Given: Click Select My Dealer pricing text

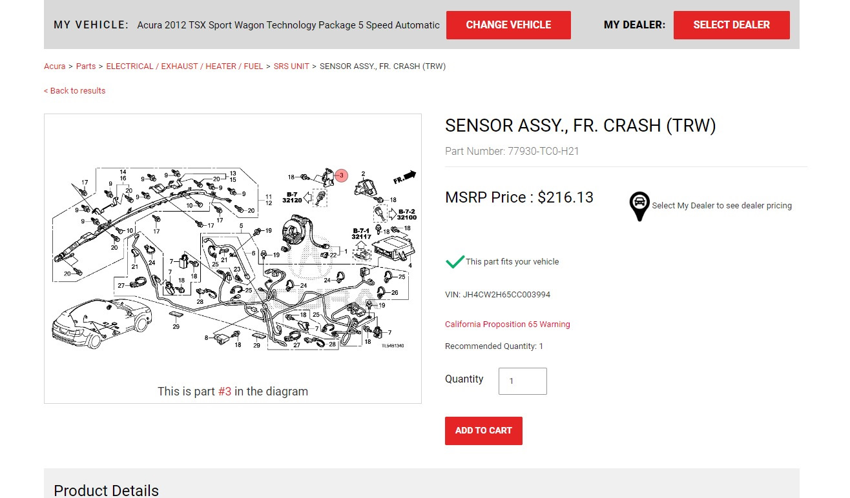Looking at the screenshot, I should [721, 206].
